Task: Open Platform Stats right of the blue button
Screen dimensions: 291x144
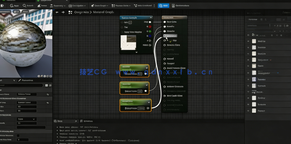Action: [180, 6]
